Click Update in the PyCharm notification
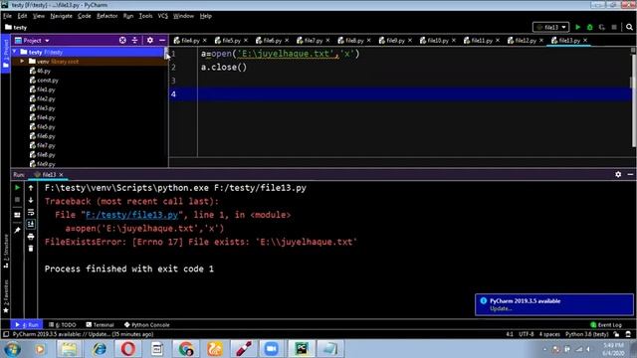 click(501, 308)
